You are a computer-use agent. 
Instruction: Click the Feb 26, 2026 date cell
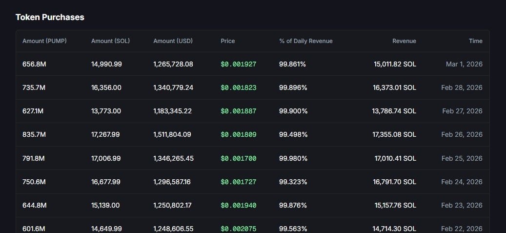click(462, 134)
